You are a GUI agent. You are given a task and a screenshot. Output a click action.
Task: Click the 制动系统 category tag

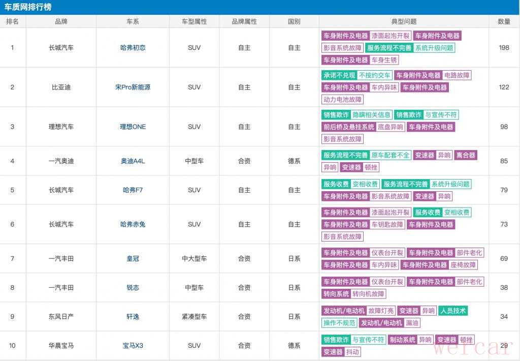(402, 340)
